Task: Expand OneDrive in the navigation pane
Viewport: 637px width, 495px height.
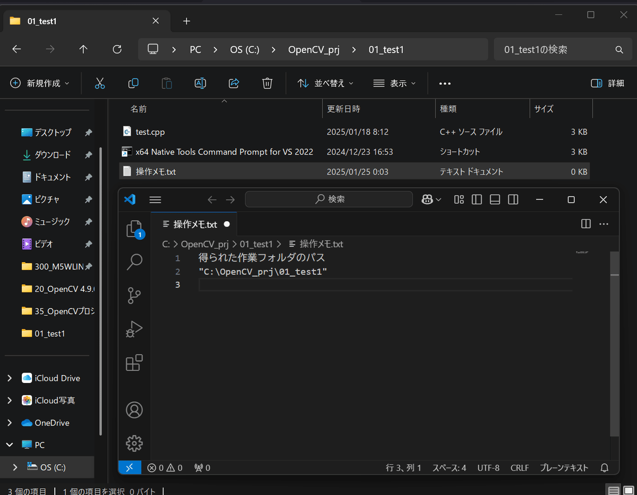Action: point(10,423)
